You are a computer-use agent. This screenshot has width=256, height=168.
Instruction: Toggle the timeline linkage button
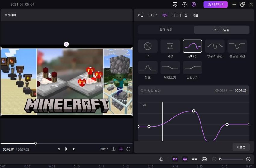pyautogui.click(x=185, y=159)
